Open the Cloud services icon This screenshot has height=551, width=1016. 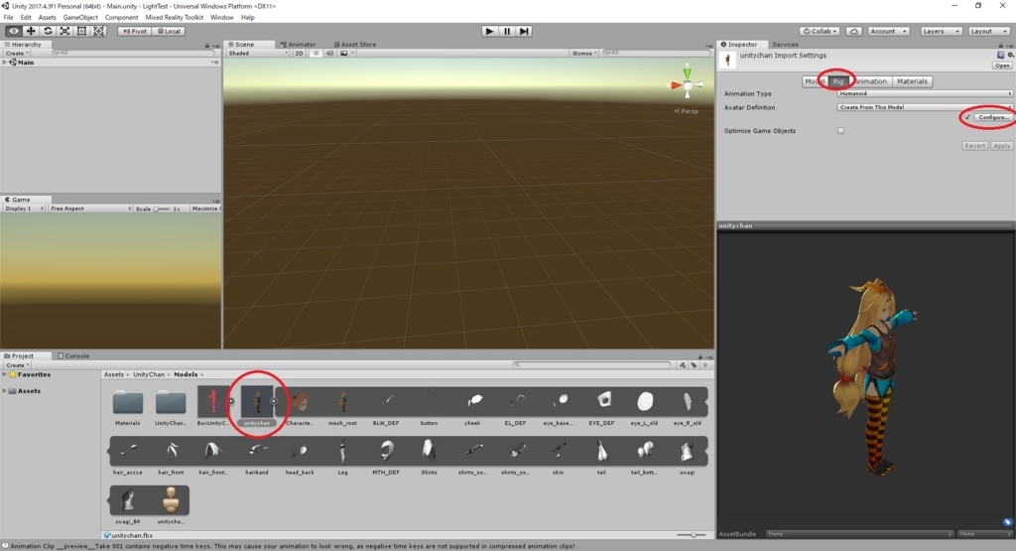click(x=854, y=31)
